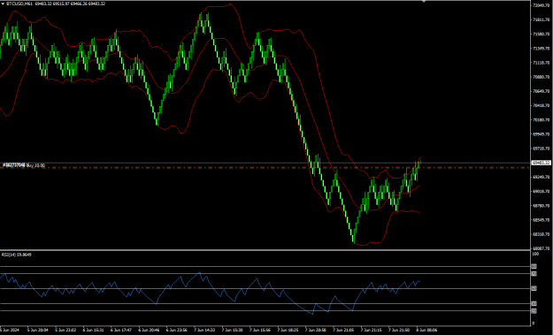Click the highlighted current price tag 69483.32
The height and width of the screenshot is (335, 553).
click(x=541, y=163)
